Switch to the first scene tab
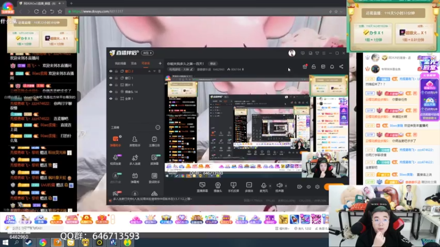Image resolution: width=440 pixels, height=247 pixels. pyautogui.click(x=120, y=64)
